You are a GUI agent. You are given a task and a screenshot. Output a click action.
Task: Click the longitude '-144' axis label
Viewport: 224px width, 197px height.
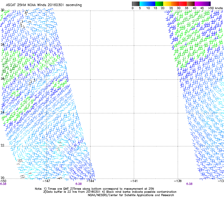(90, 181)
